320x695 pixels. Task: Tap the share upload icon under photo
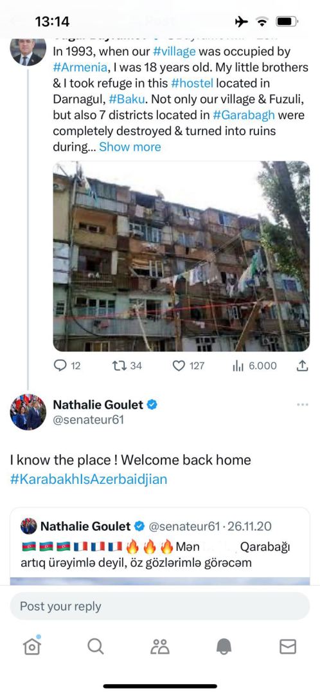[x=301, y=366]
